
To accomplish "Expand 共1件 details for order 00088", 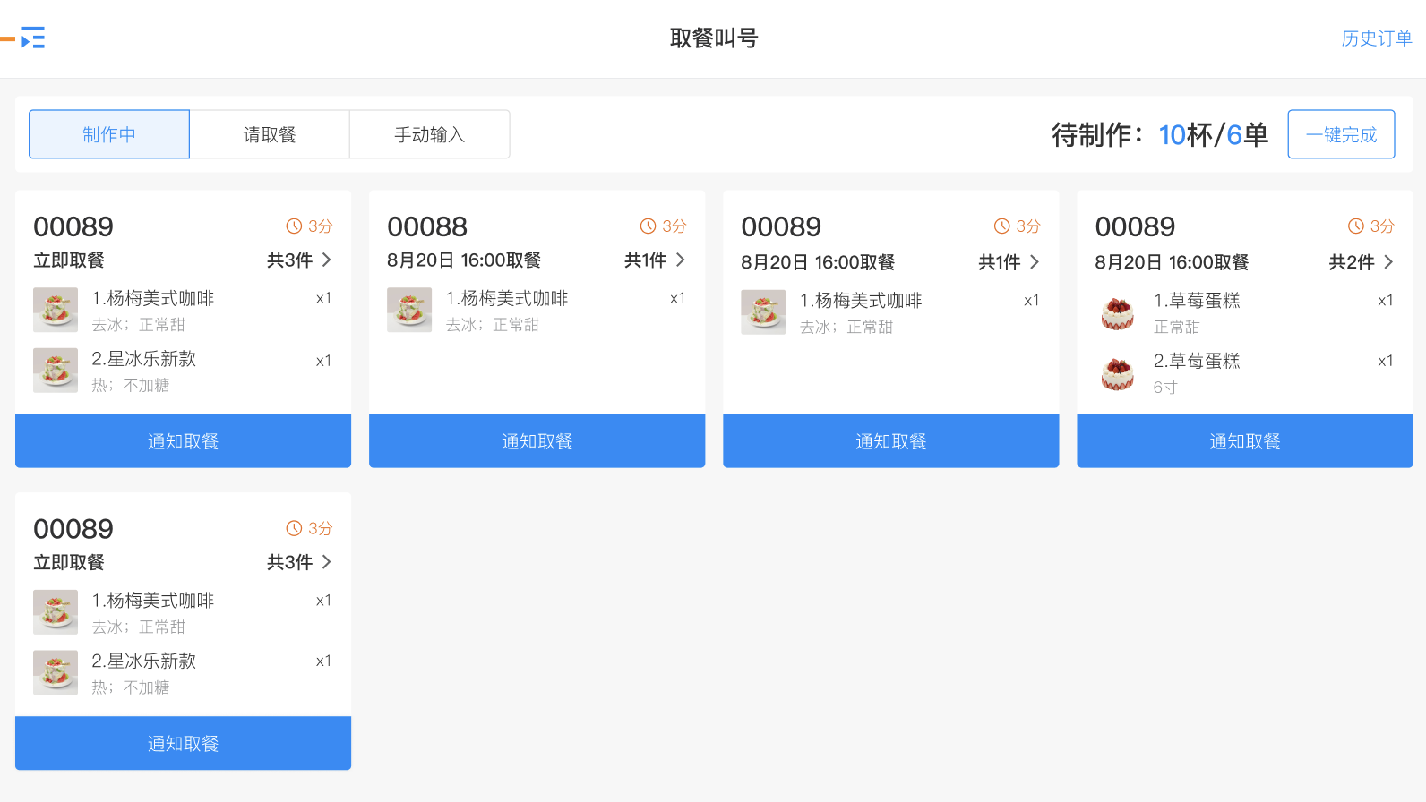I will pos(655,260).
